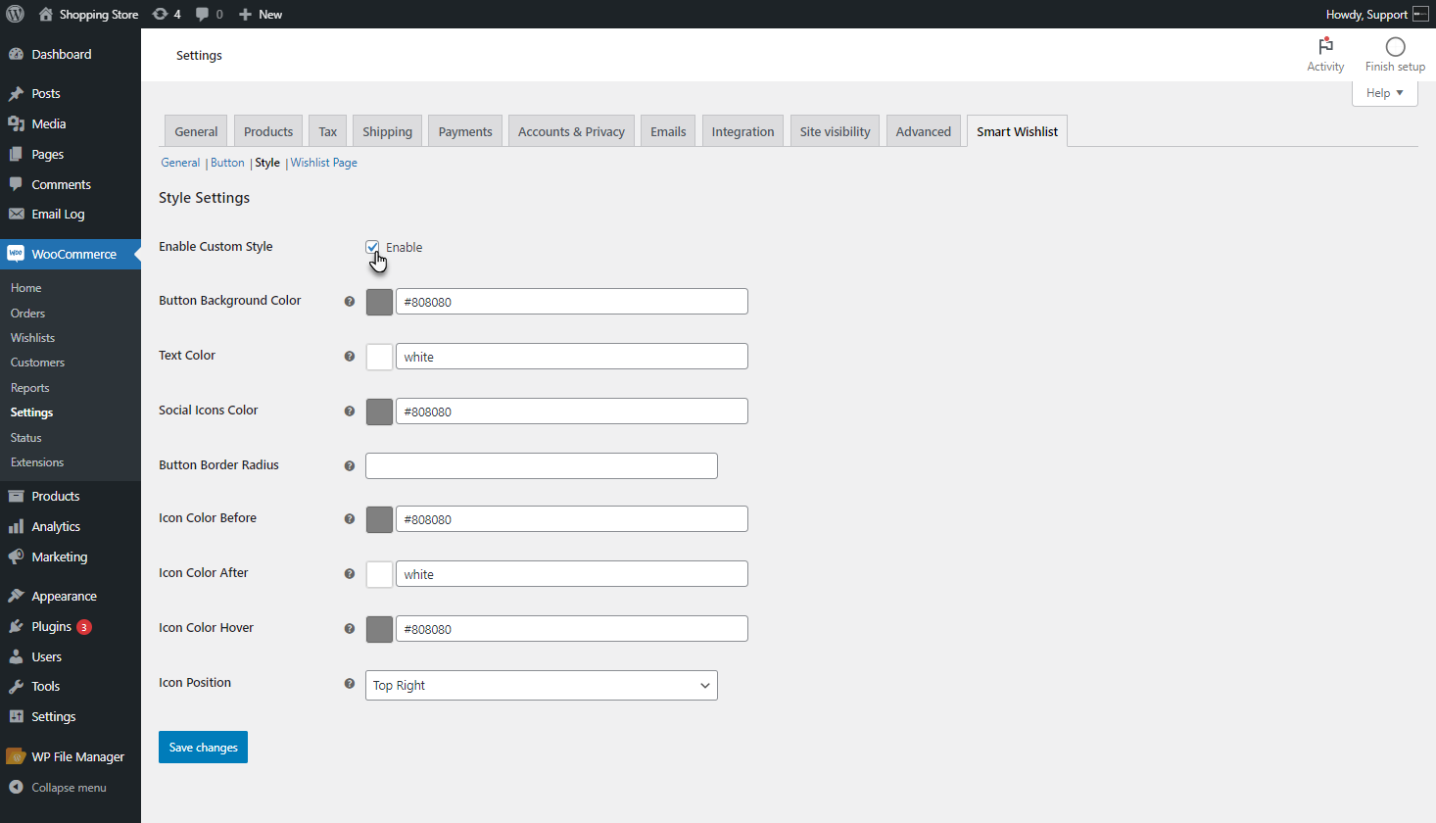
Task: Go to the Wishlist Page sub-section link
Action: (323, 163)
